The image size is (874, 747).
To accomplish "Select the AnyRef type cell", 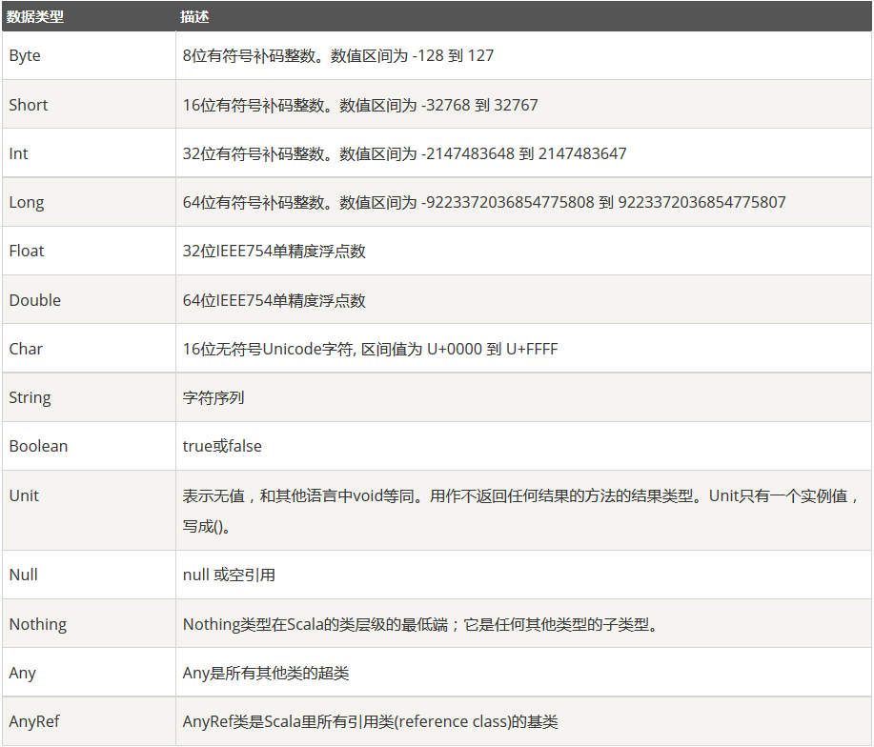I will coord(90,721).
